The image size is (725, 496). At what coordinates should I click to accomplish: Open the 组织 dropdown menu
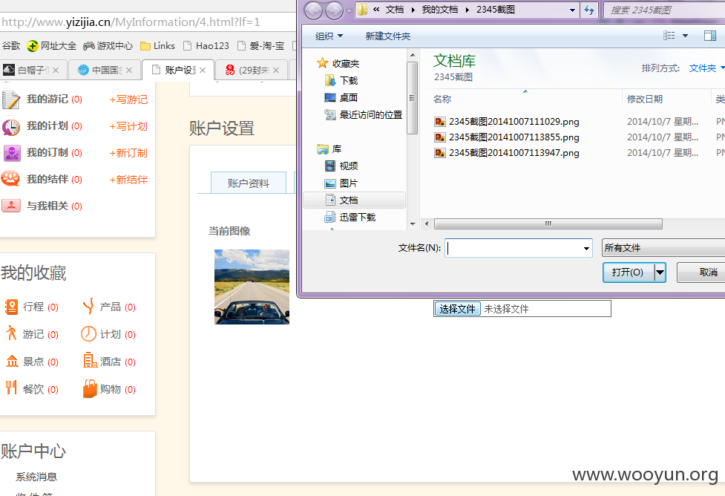pyautogui.click(x=329, y=36)
